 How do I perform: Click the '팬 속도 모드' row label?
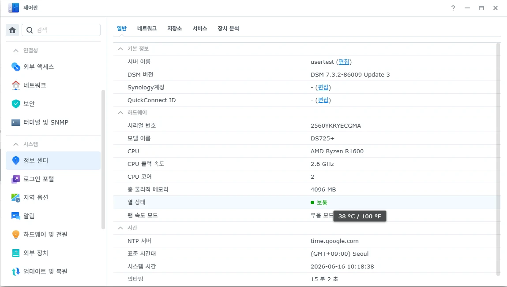point(143,215)
